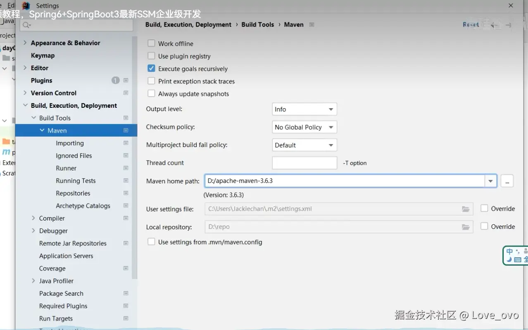Collapse the Build, Execution, Deployment node

[x=25, y=105]
